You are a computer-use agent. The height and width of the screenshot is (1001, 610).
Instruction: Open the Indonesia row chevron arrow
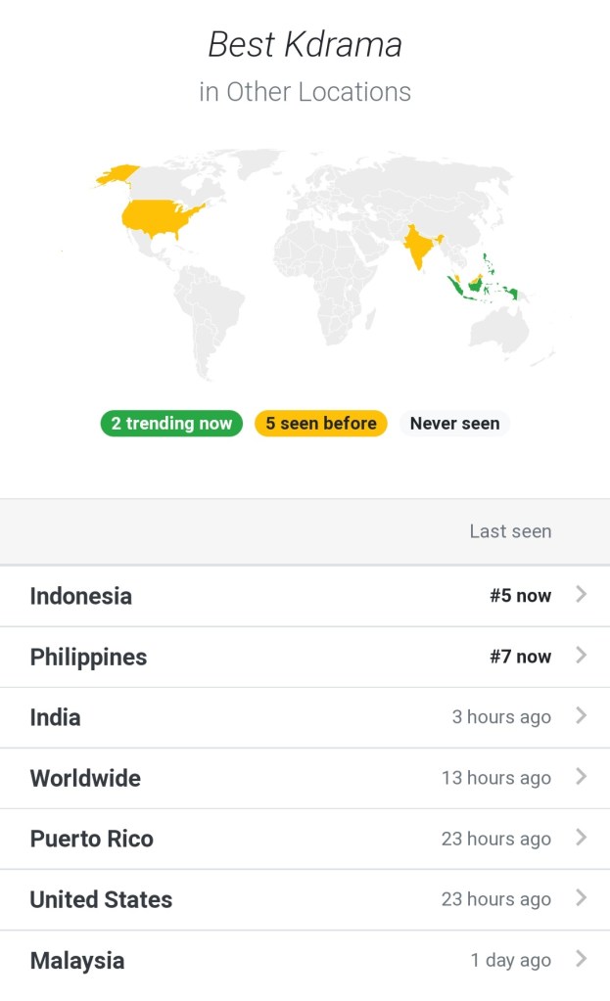(x=581, y=594)
